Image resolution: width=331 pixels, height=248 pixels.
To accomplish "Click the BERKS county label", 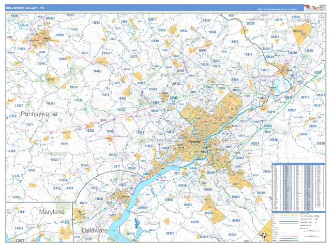I will click(76, 36).
